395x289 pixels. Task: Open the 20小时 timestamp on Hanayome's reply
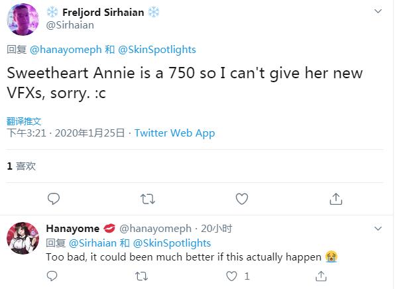click(x=217, y=229)
